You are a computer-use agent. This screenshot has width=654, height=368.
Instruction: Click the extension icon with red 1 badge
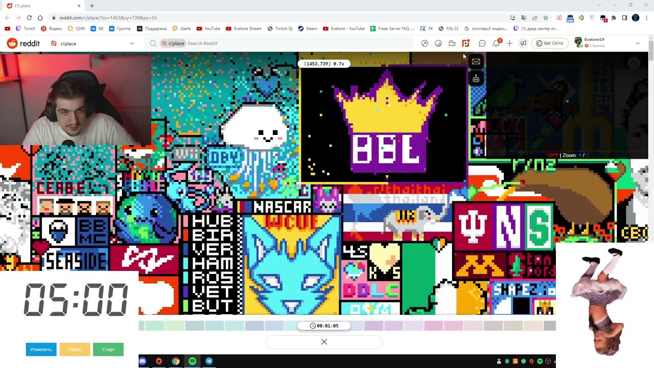point(603,18)
